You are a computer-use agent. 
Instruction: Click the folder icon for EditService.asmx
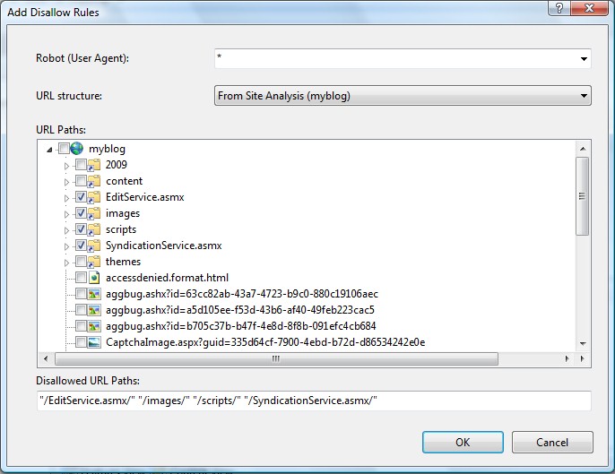pyautogui.click(x=94, y=197)
